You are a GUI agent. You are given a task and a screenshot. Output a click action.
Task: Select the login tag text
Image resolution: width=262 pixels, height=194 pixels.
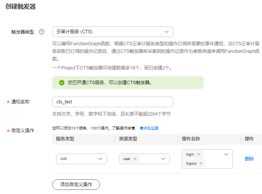point(190,154)
